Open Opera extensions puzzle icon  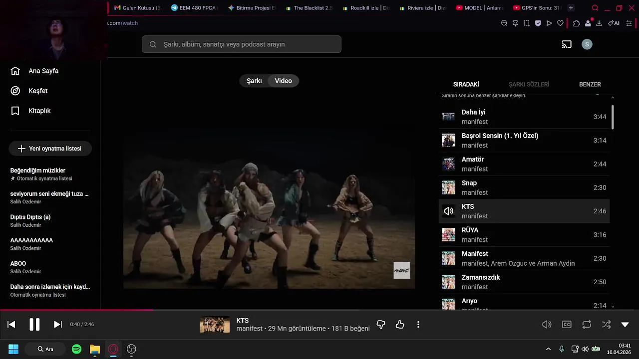577,23
